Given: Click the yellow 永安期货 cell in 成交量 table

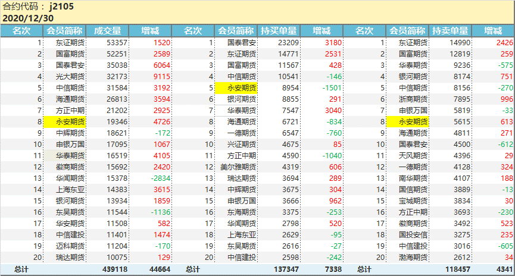Looking at the screenshot, I should pyautogui.click(x=66, y=121).
